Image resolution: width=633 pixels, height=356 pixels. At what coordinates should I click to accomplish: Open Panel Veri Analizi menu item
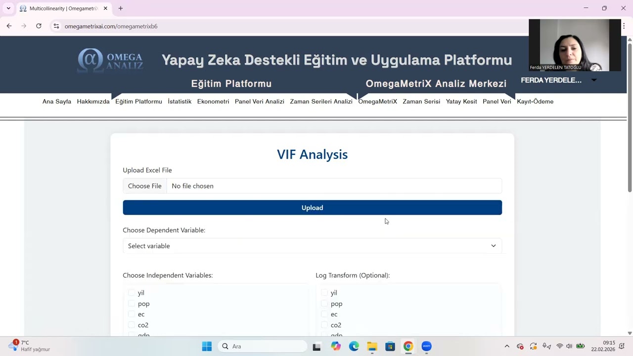pyautogui.click(x=260, y=101)
